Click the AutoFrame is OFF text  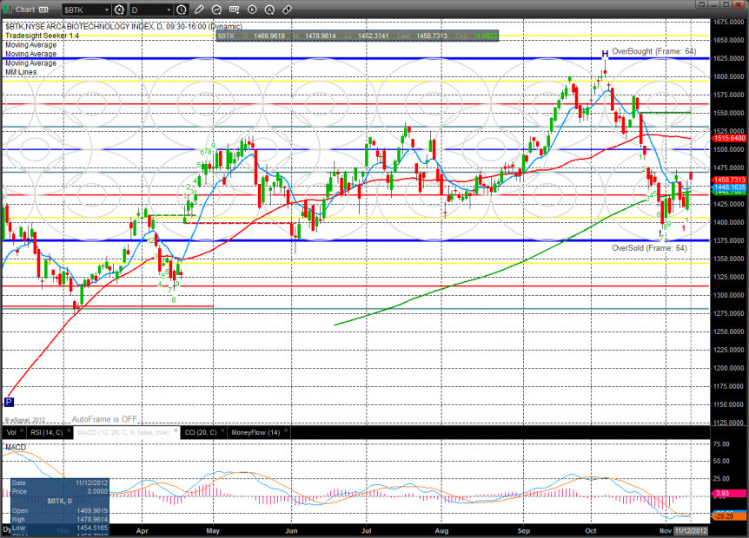click(104, 419)
